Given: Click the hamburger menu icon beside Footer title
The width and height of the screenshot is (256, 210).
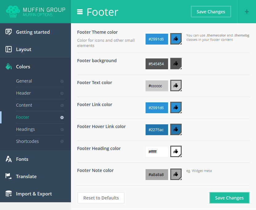Looking at the screenshot, I should click(80, 12).
